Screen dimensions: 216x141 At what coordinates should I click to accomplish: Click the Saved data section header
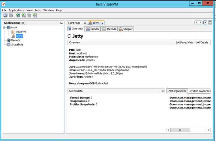116,91
